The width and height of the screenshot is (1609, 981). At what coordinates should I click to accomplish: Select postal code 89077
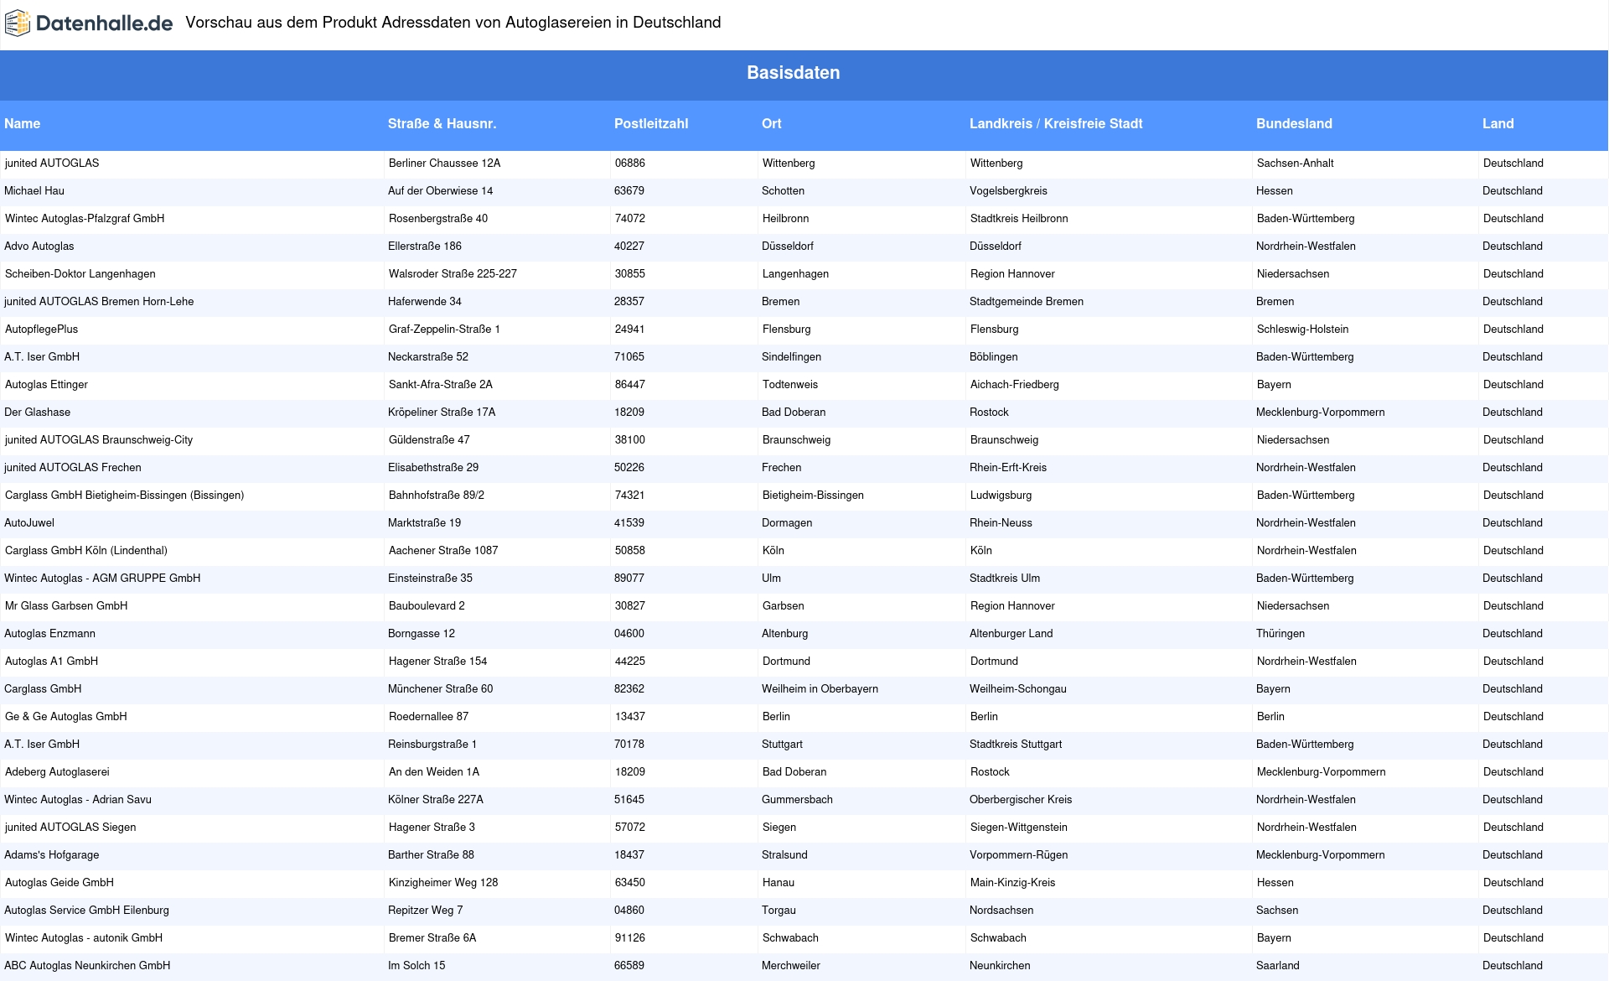[629, 579]
